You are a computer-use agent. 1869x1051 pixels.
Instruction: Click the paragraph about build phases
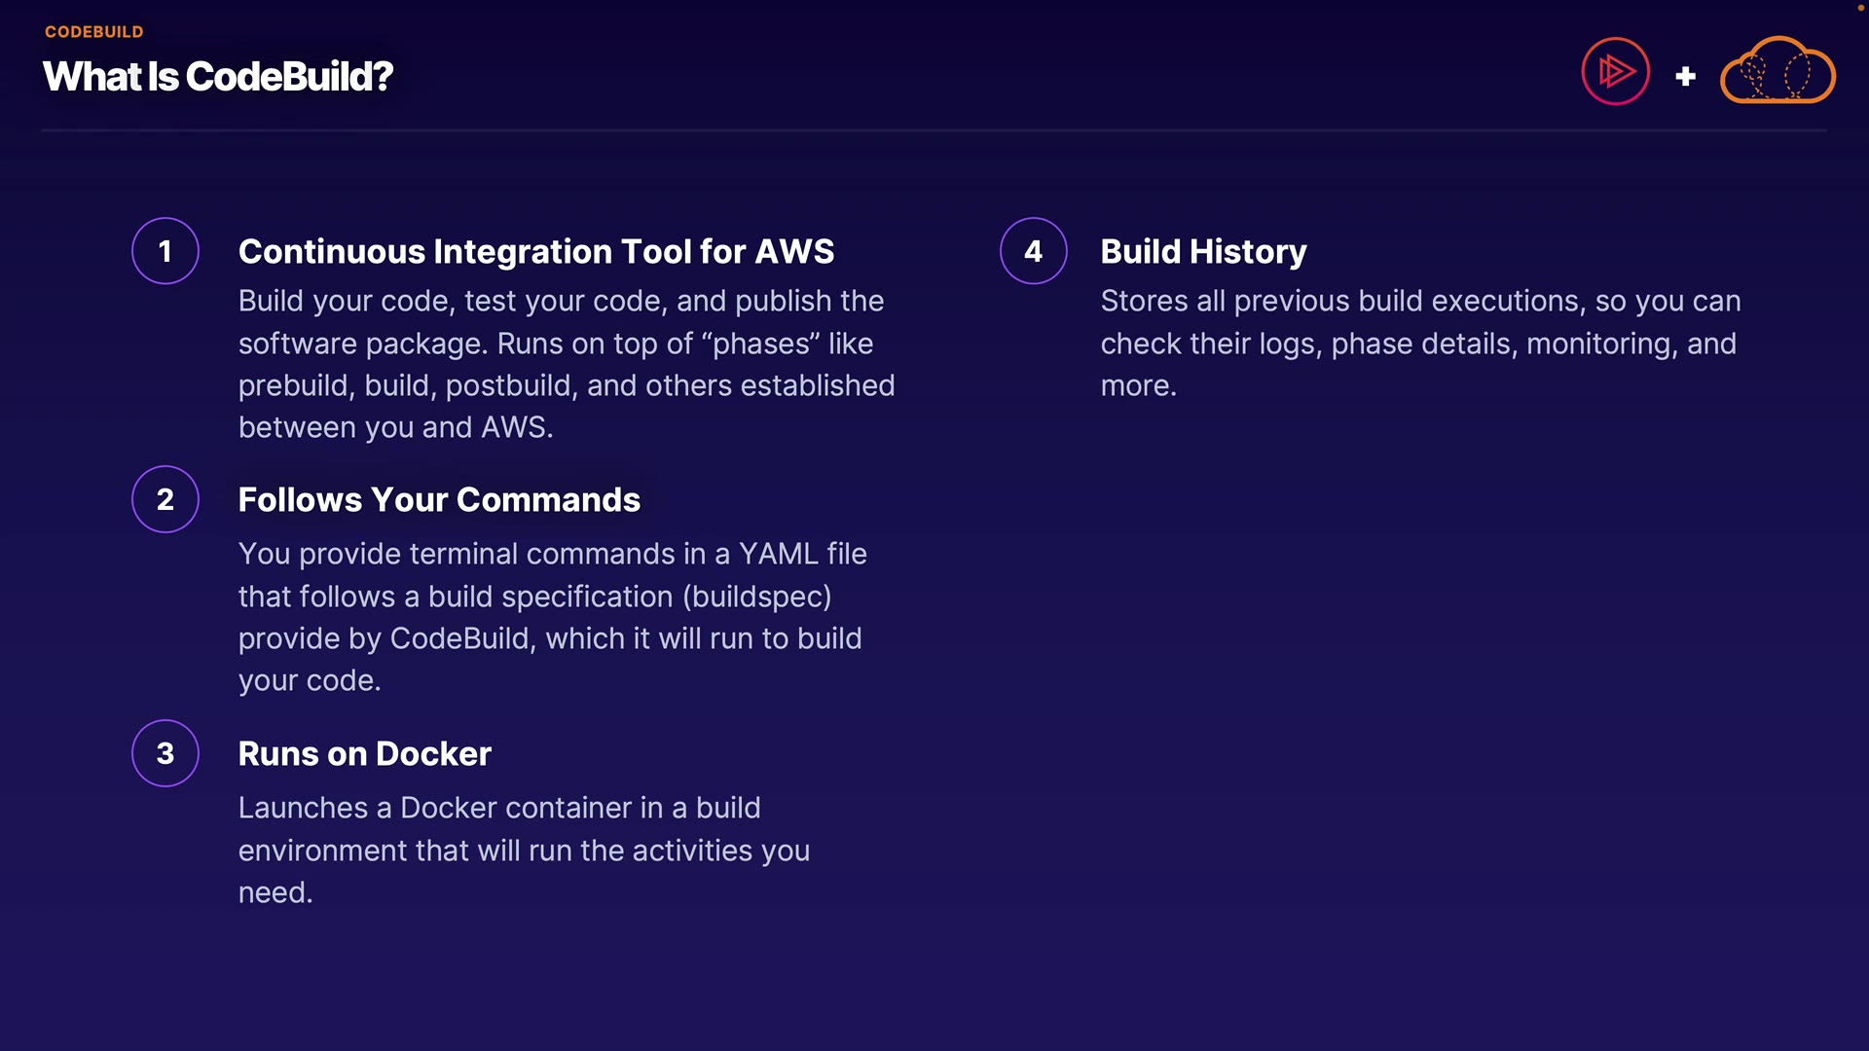pos(565,364)
